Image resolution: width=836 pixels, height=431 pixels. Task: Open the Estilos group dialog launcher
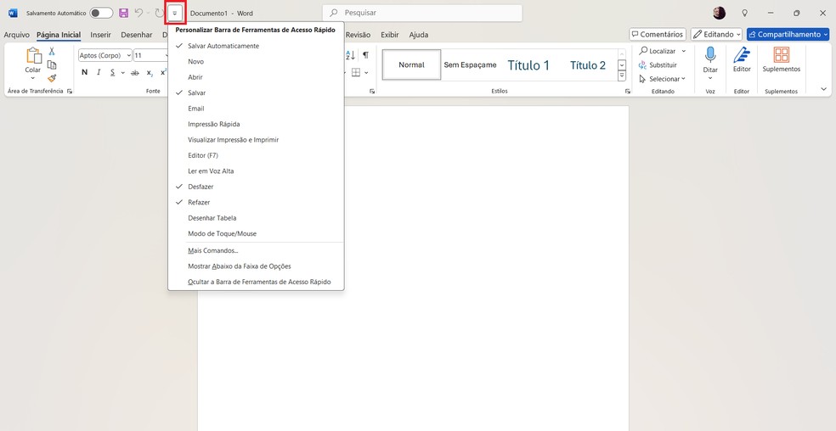coord(627,92)
